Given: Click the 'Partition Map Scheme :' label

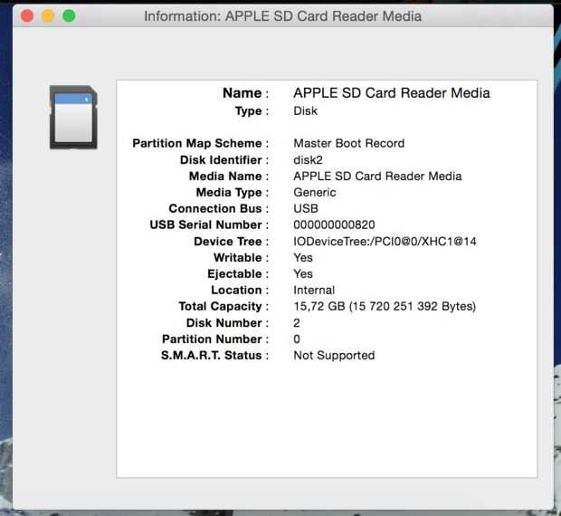Looking at the screenshot, I should click(x=200, y=144).
